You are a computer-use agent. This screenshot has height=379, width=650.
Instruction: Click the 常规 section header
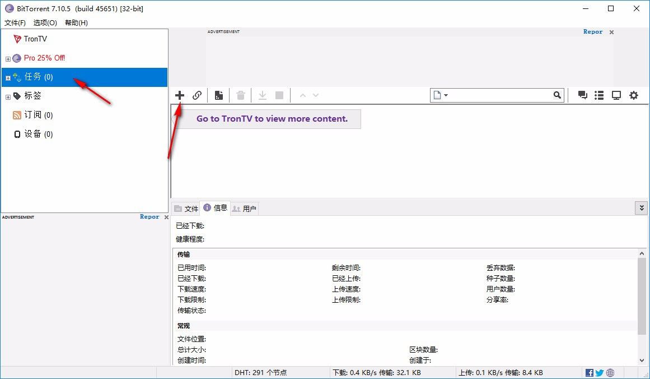point(184,326)
